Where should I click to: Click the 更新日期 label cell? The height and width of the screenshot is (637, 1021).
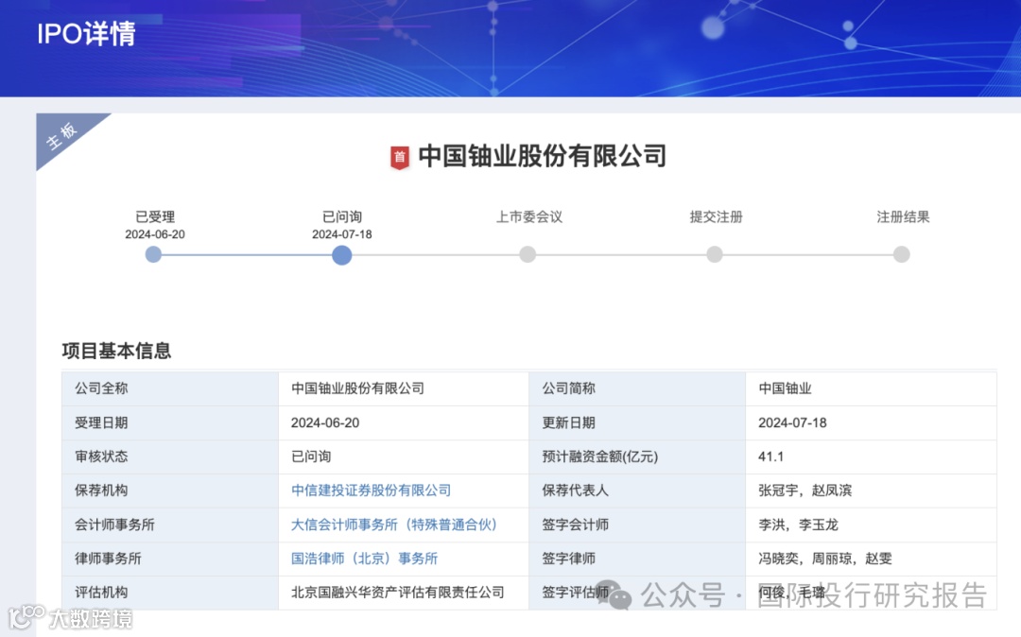pos(637,422)
